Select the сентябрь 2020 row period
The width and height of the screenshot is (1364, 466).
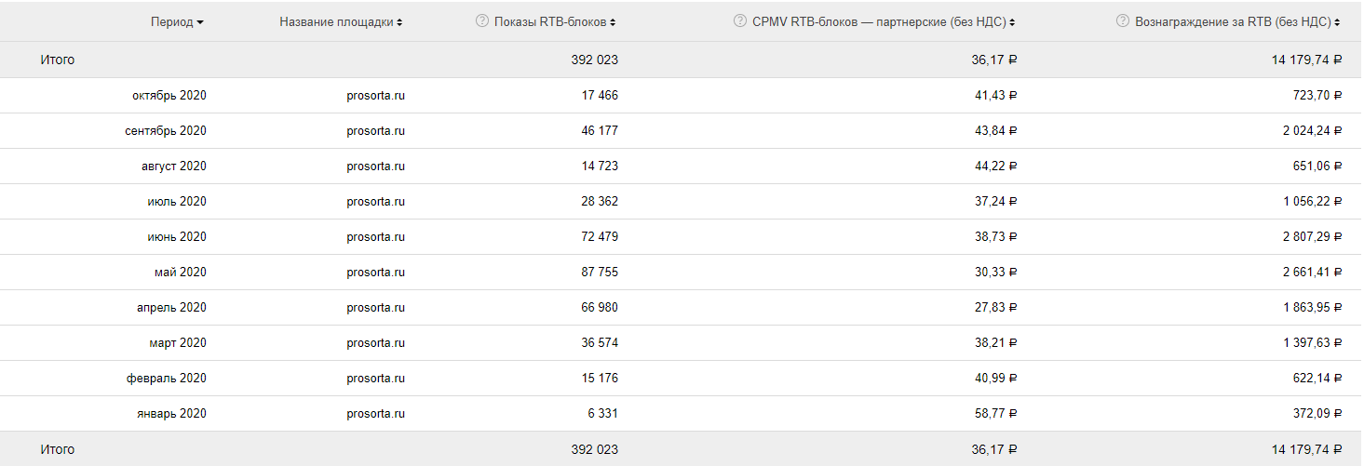[x=165, y=130]
